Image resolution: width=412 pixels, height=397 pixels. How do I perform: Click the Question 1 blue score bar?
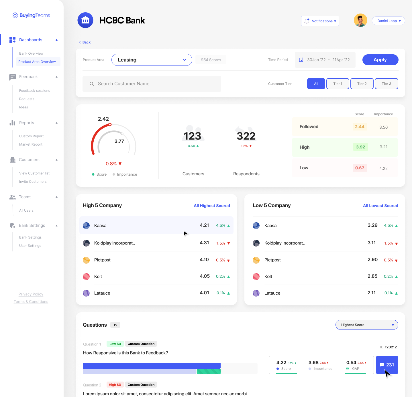click(x=152, y=366)
